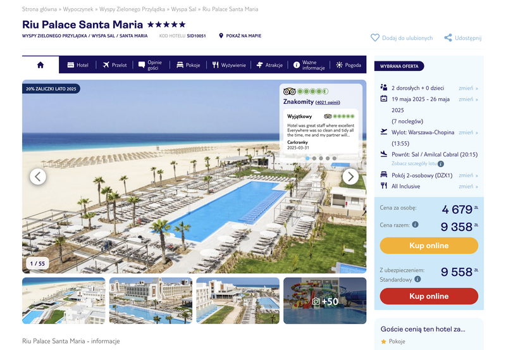506x350 pixels.
Task: Change number of travelers via zmień link
Action: tap(468, 88)
